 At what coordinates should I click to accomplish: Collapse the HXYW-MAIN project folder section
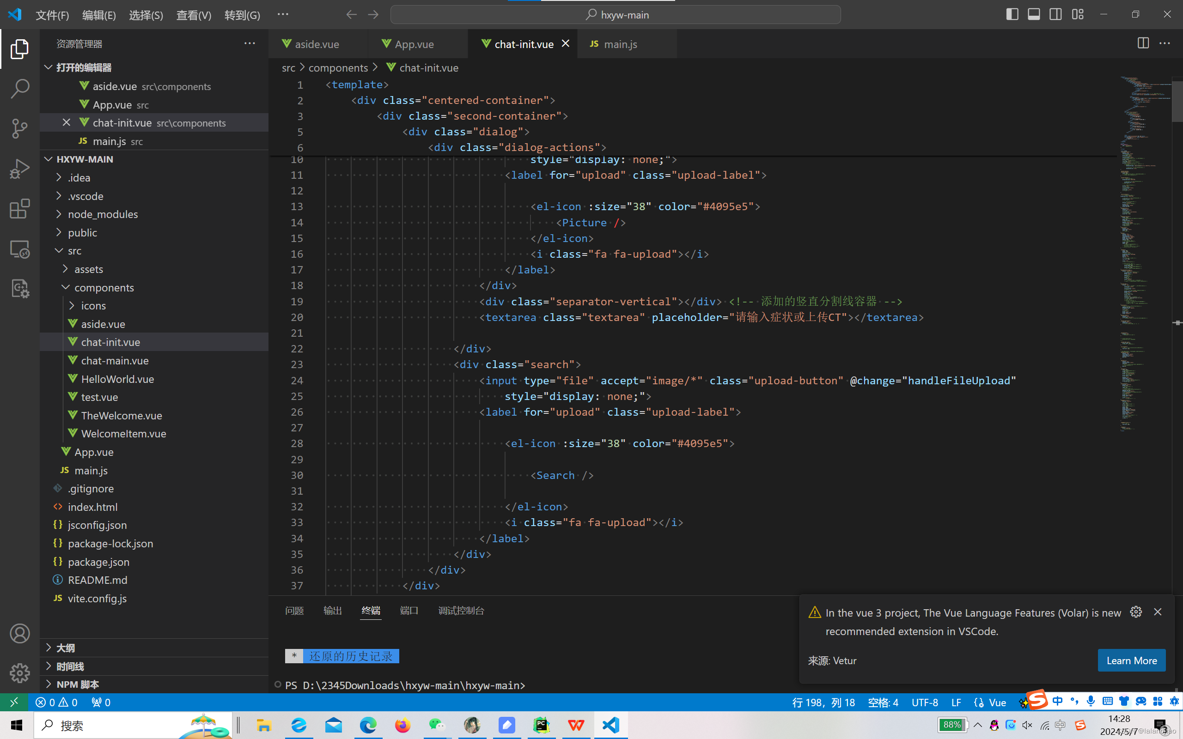pos(154,159)
